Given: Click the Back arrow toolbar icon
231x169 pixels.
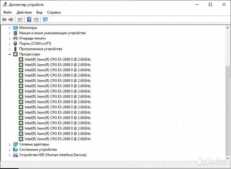Looking at the screenshot, I should [4, 19].
